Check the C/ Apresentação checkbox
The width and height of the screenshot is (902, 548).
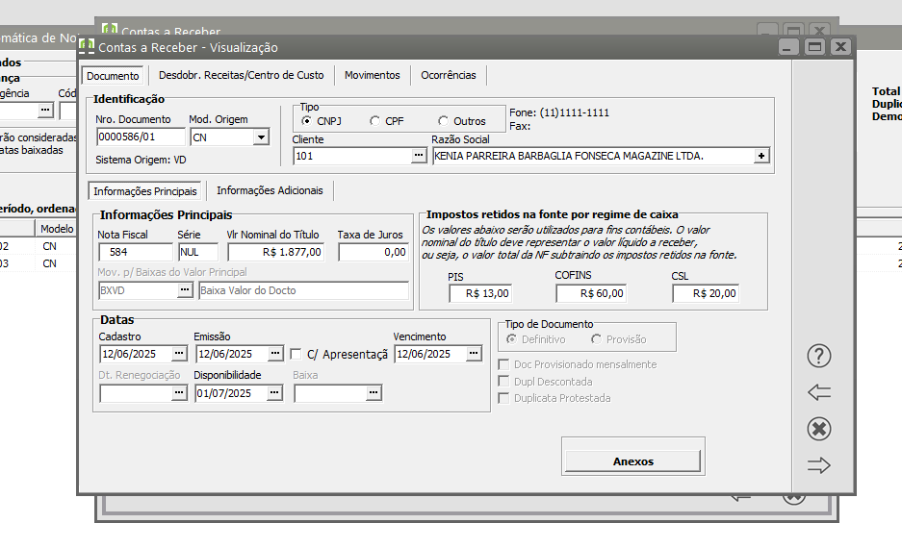(x=296, y=354)
